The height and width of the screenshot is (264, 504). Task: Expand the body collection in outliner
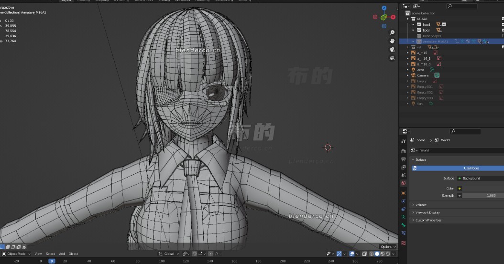coord(413,30)
